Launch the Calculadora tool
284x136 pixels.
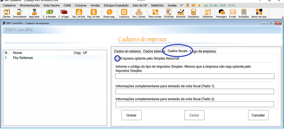pos(193,14)
